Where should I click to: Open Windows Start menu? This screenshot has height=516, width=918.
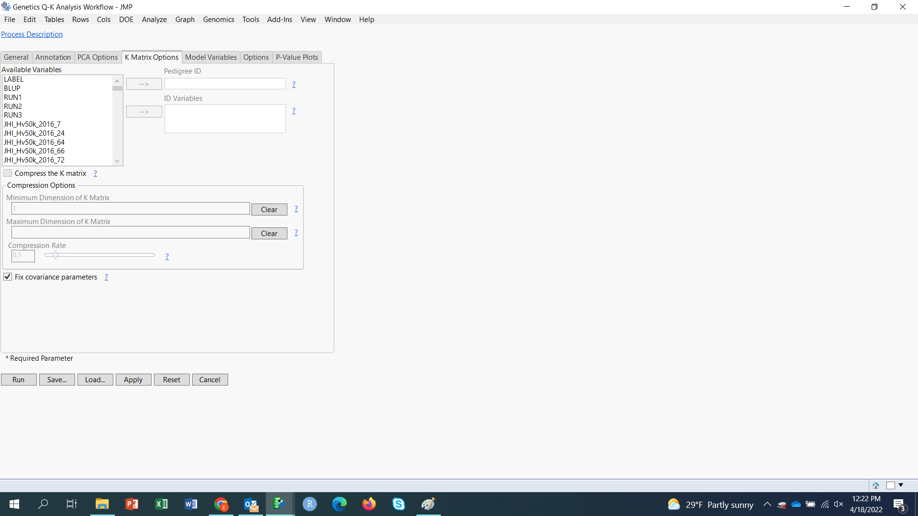[14, 504]
